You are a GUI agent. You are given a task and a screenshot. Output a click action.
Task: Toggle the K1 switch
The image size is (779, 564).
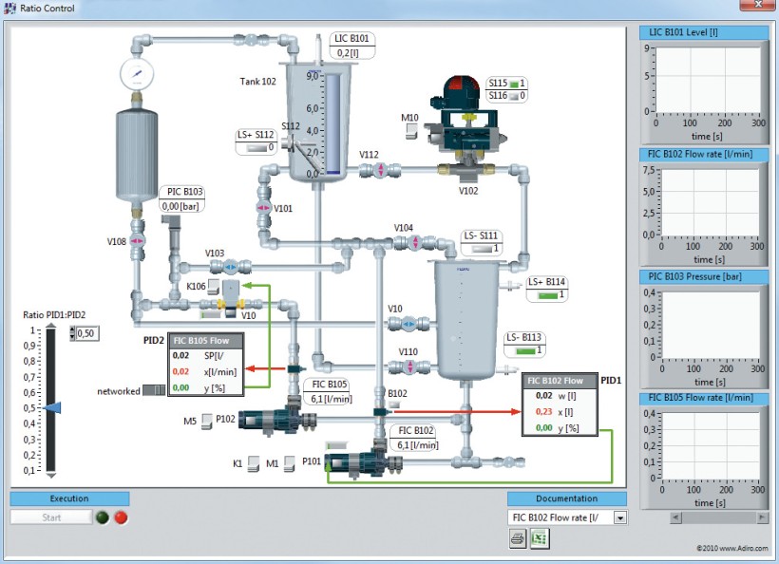[254, 463]
